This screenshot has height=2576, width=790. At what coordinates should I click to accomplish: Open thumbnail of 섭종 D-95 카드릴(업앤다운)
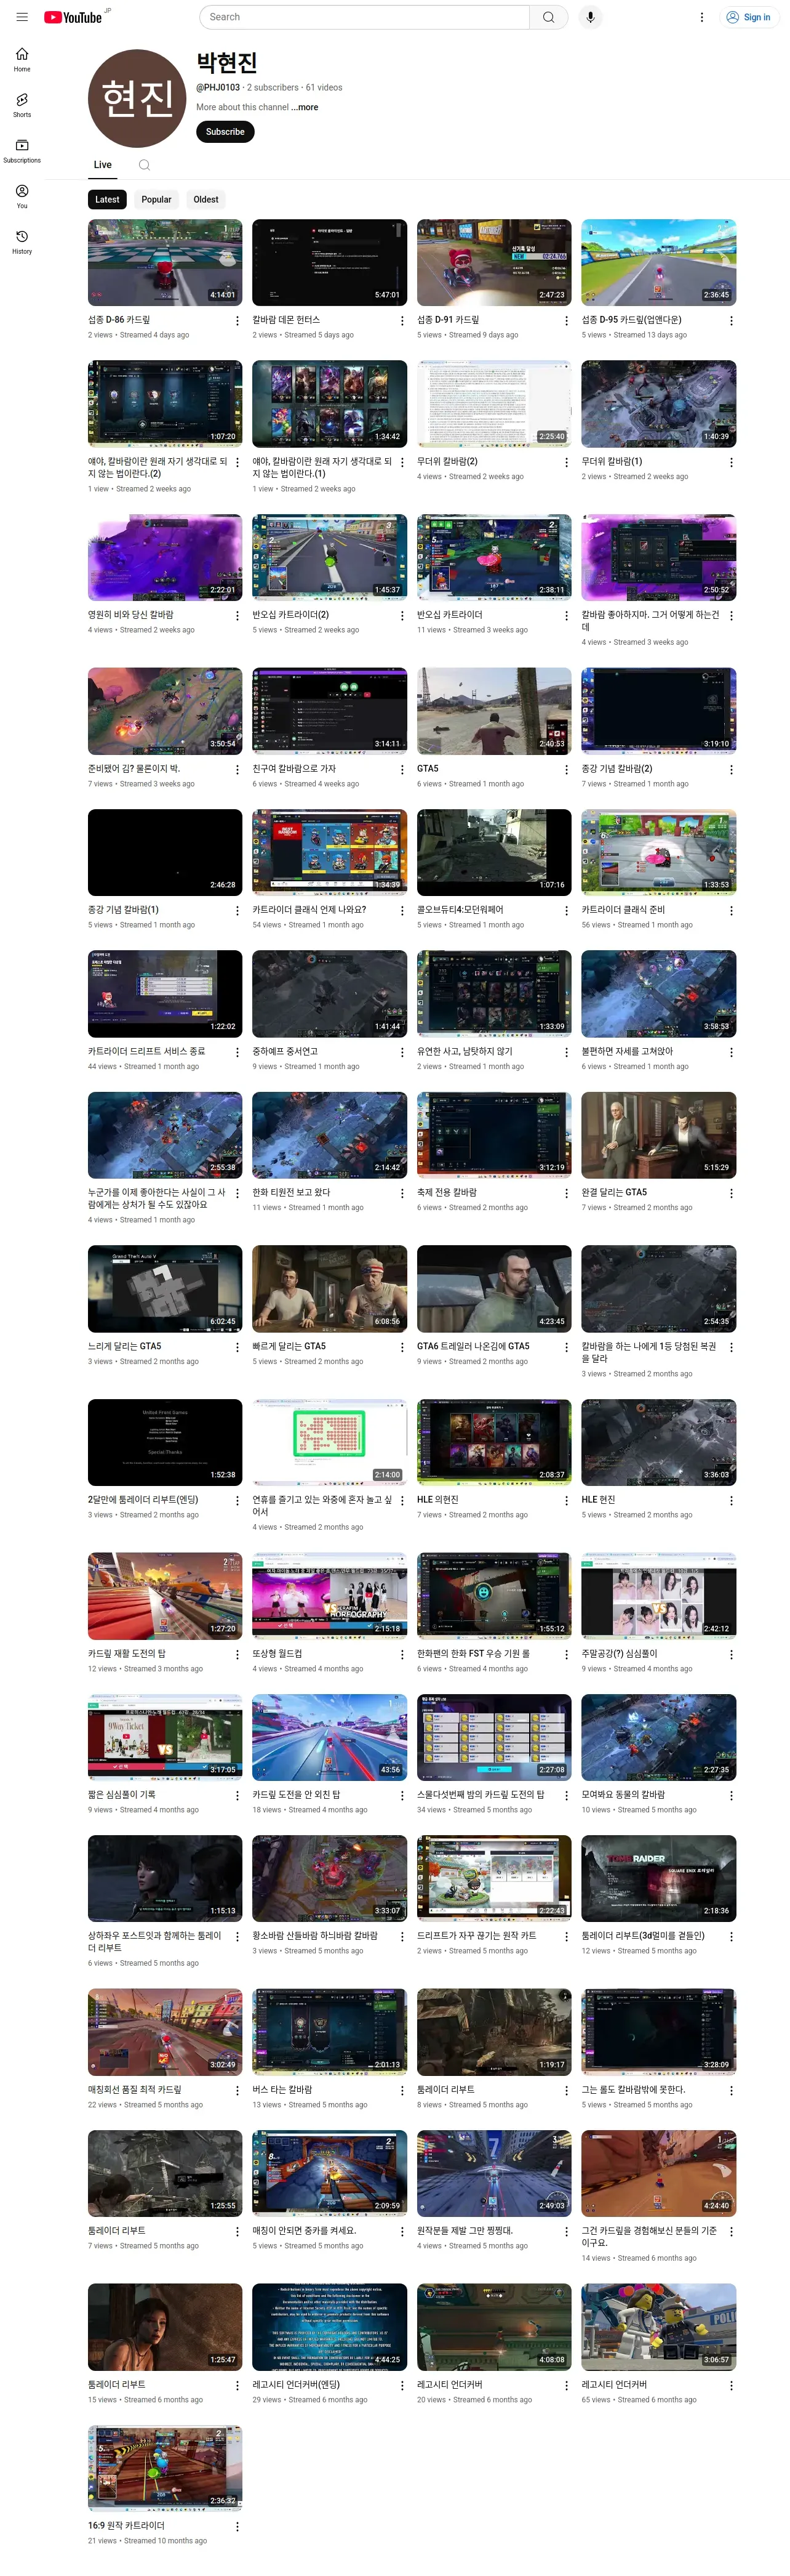click(659, 262)
